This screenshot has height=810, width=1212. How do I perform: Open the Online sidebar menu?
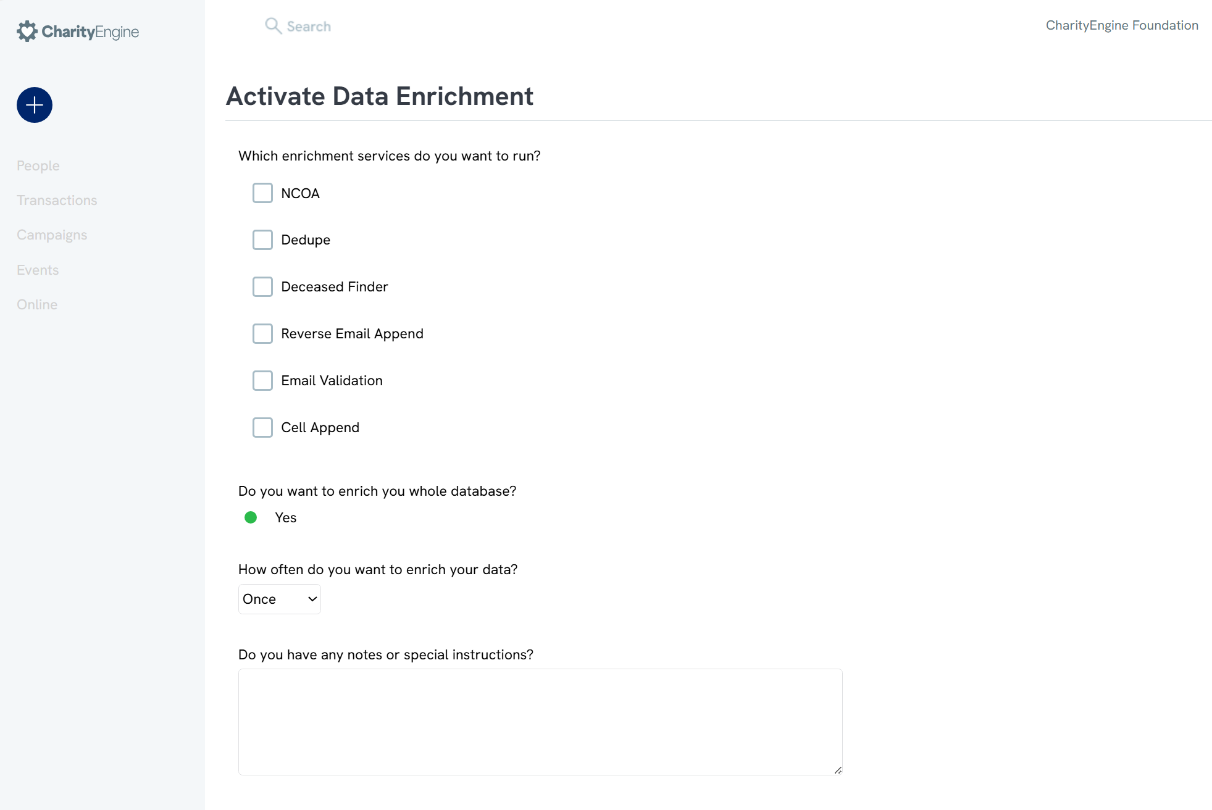pyautogui.click(x=37, y=305)
